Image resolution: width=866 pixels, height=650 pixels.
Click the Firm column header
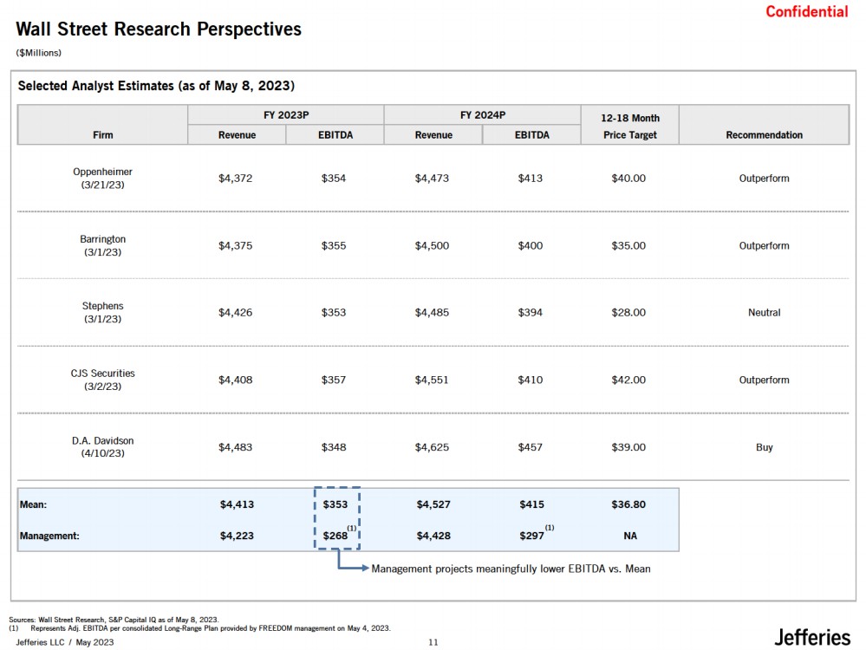(x=102, y=134)
